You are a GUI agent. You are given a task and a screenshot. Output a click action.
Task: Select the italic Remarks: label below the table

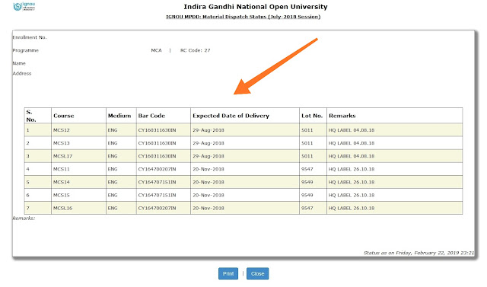tap(24, 218)
